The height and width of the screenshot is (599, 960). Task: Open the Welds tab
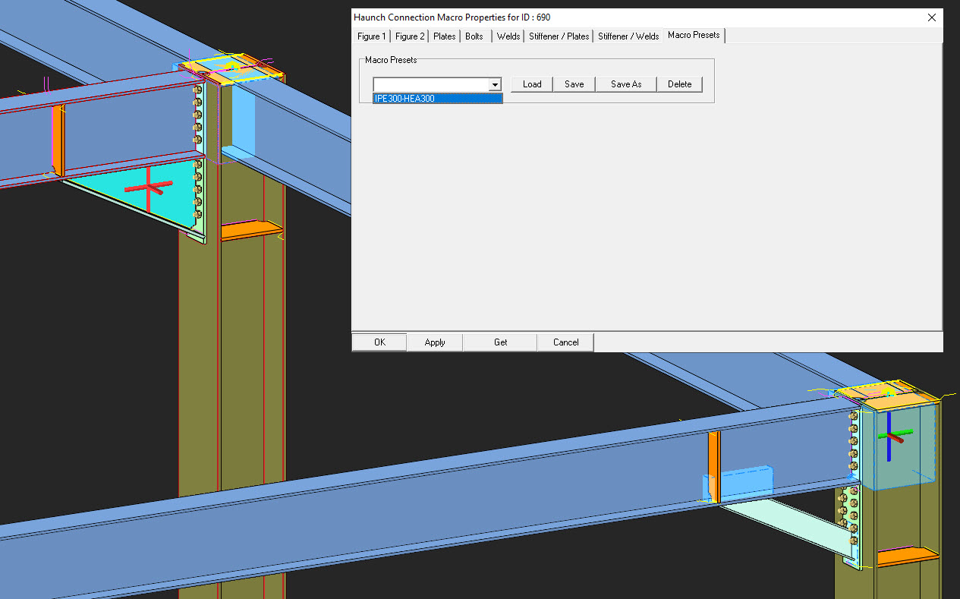(508, 36)
